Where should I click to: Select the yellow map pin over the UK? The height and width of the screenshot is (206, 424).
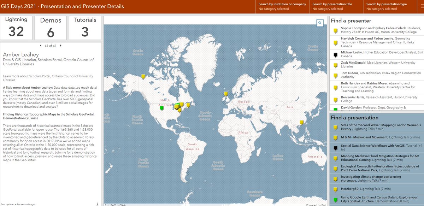point(225,94)
